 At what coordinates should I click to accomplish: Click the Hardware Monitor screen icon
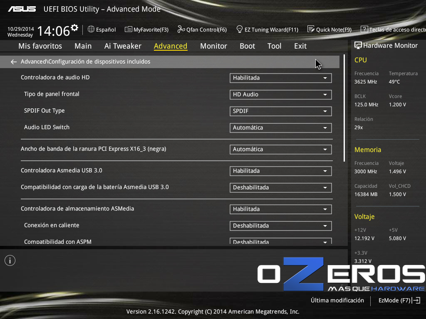click(x=358, y=46)
